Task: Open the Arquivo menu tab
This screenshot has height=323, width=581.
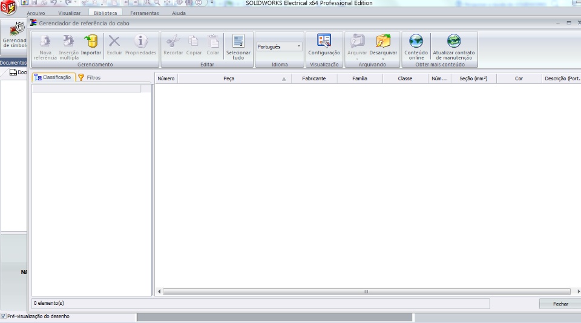Action: [36, 13]
